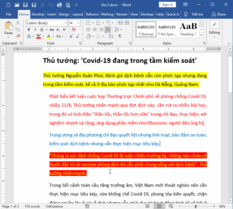This screenshot has width=233, height=209.
Task: Click the macro recording icon in status bar
Action: [x=87, y=206]
